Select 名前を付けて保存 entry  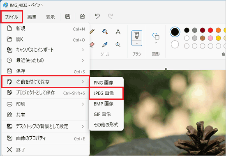46,82
